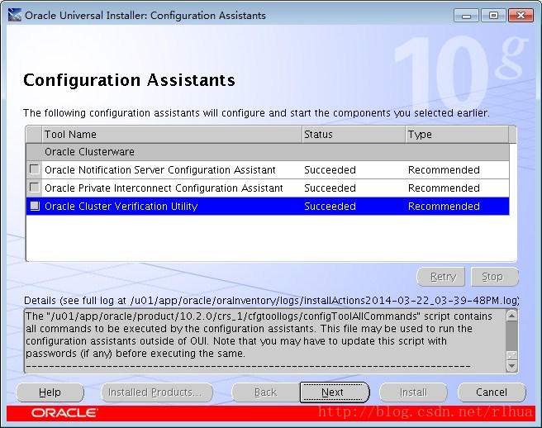The height and width of the screenshot is (428, 542).
Task: Click the details box scrollbar down arrow
Action: pos(511,366)
